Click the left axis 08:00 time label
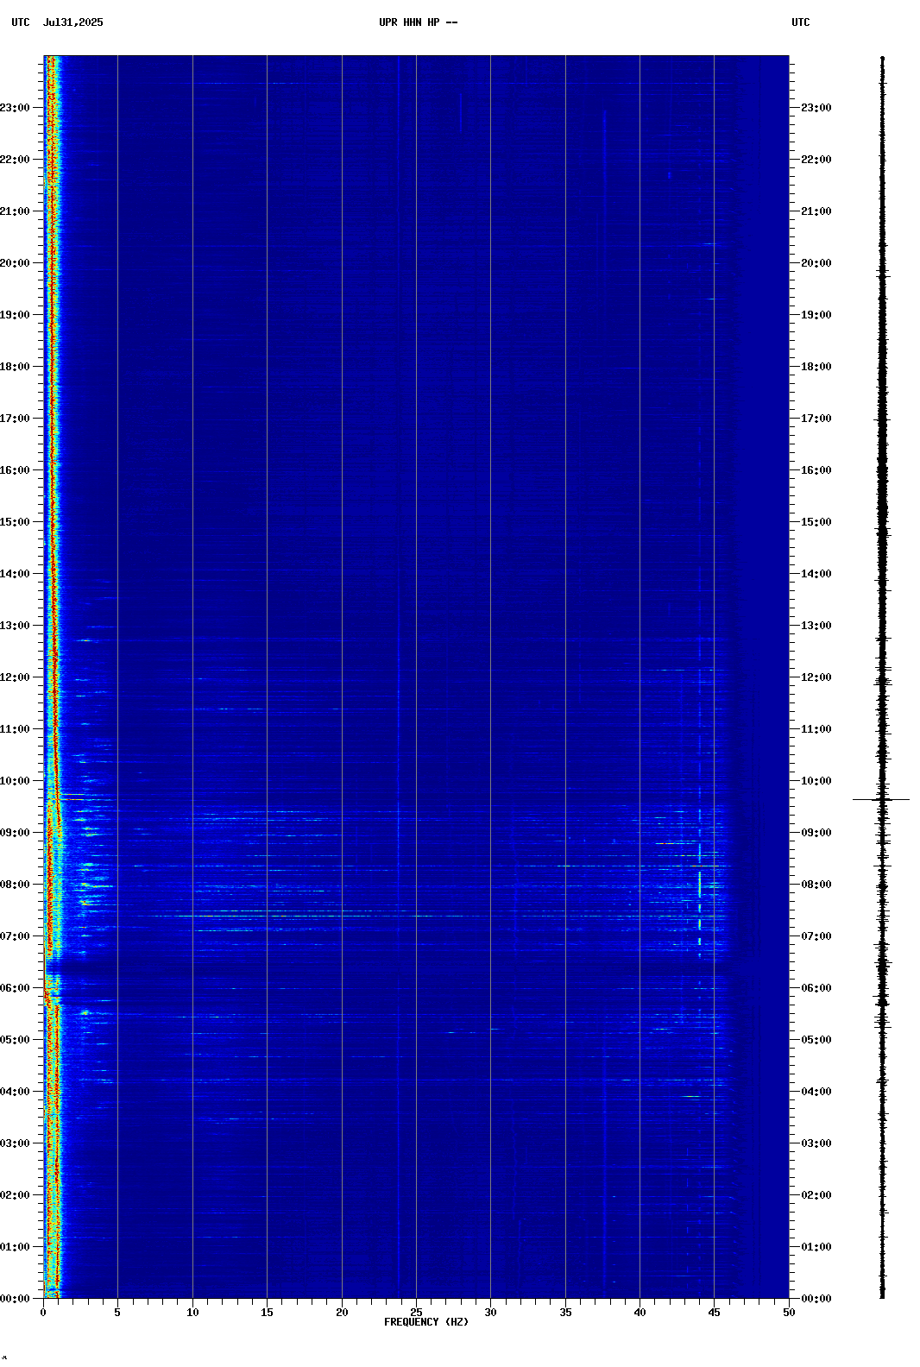This screenshot has height=1367, width=920. [x=15, y=885]
